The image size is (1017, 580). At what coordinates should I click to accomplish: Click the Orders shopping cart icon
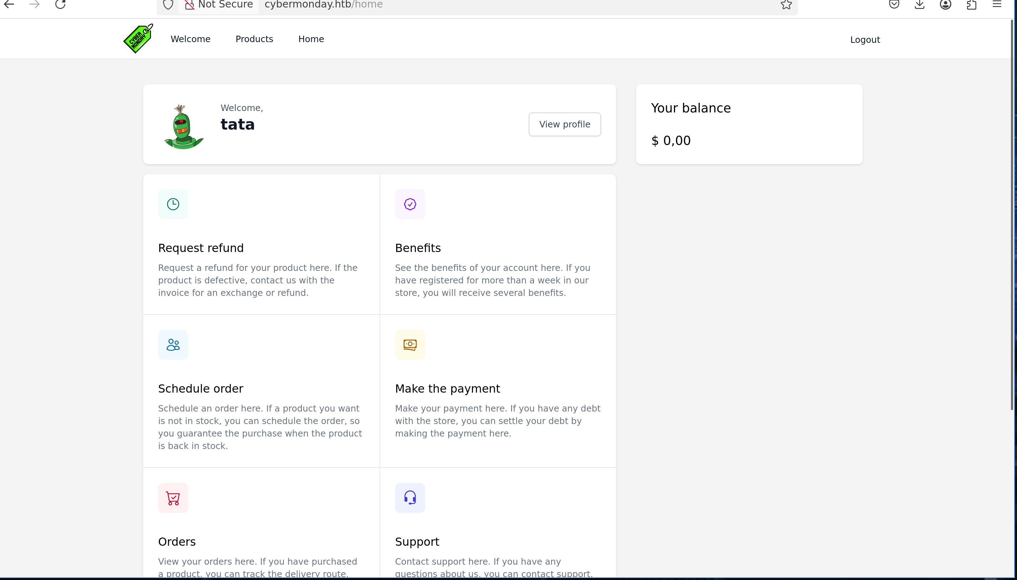[x=173, y=498]
